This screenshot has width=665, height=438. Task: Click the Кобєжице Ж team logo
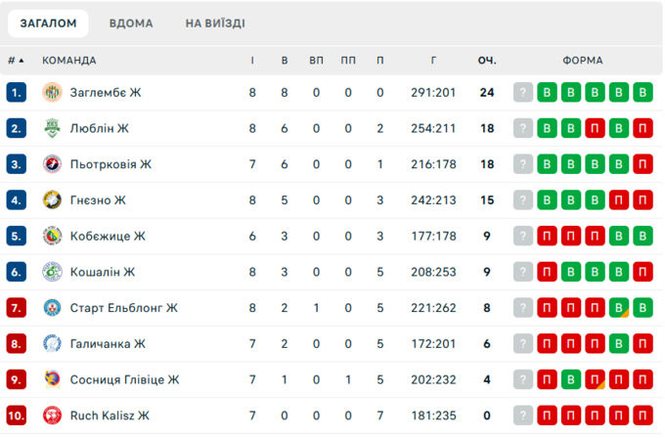53,236
